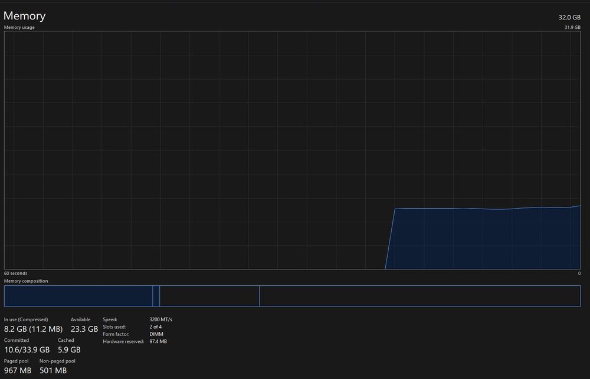The image size is (590, 379).
Task: Click the Form factor: label
Action: [116, 334]
